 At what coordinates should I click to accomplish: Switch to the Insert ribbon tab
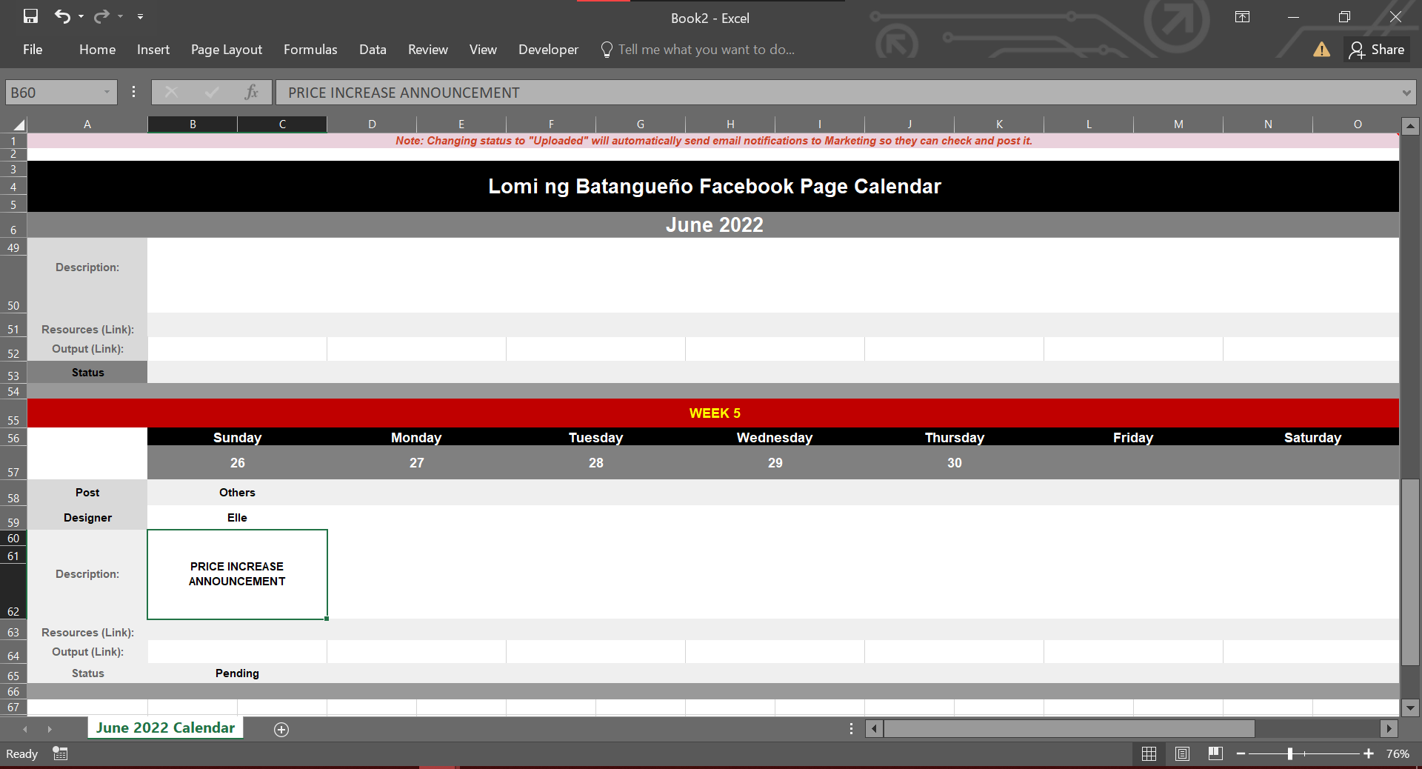(x=153, y=50)
